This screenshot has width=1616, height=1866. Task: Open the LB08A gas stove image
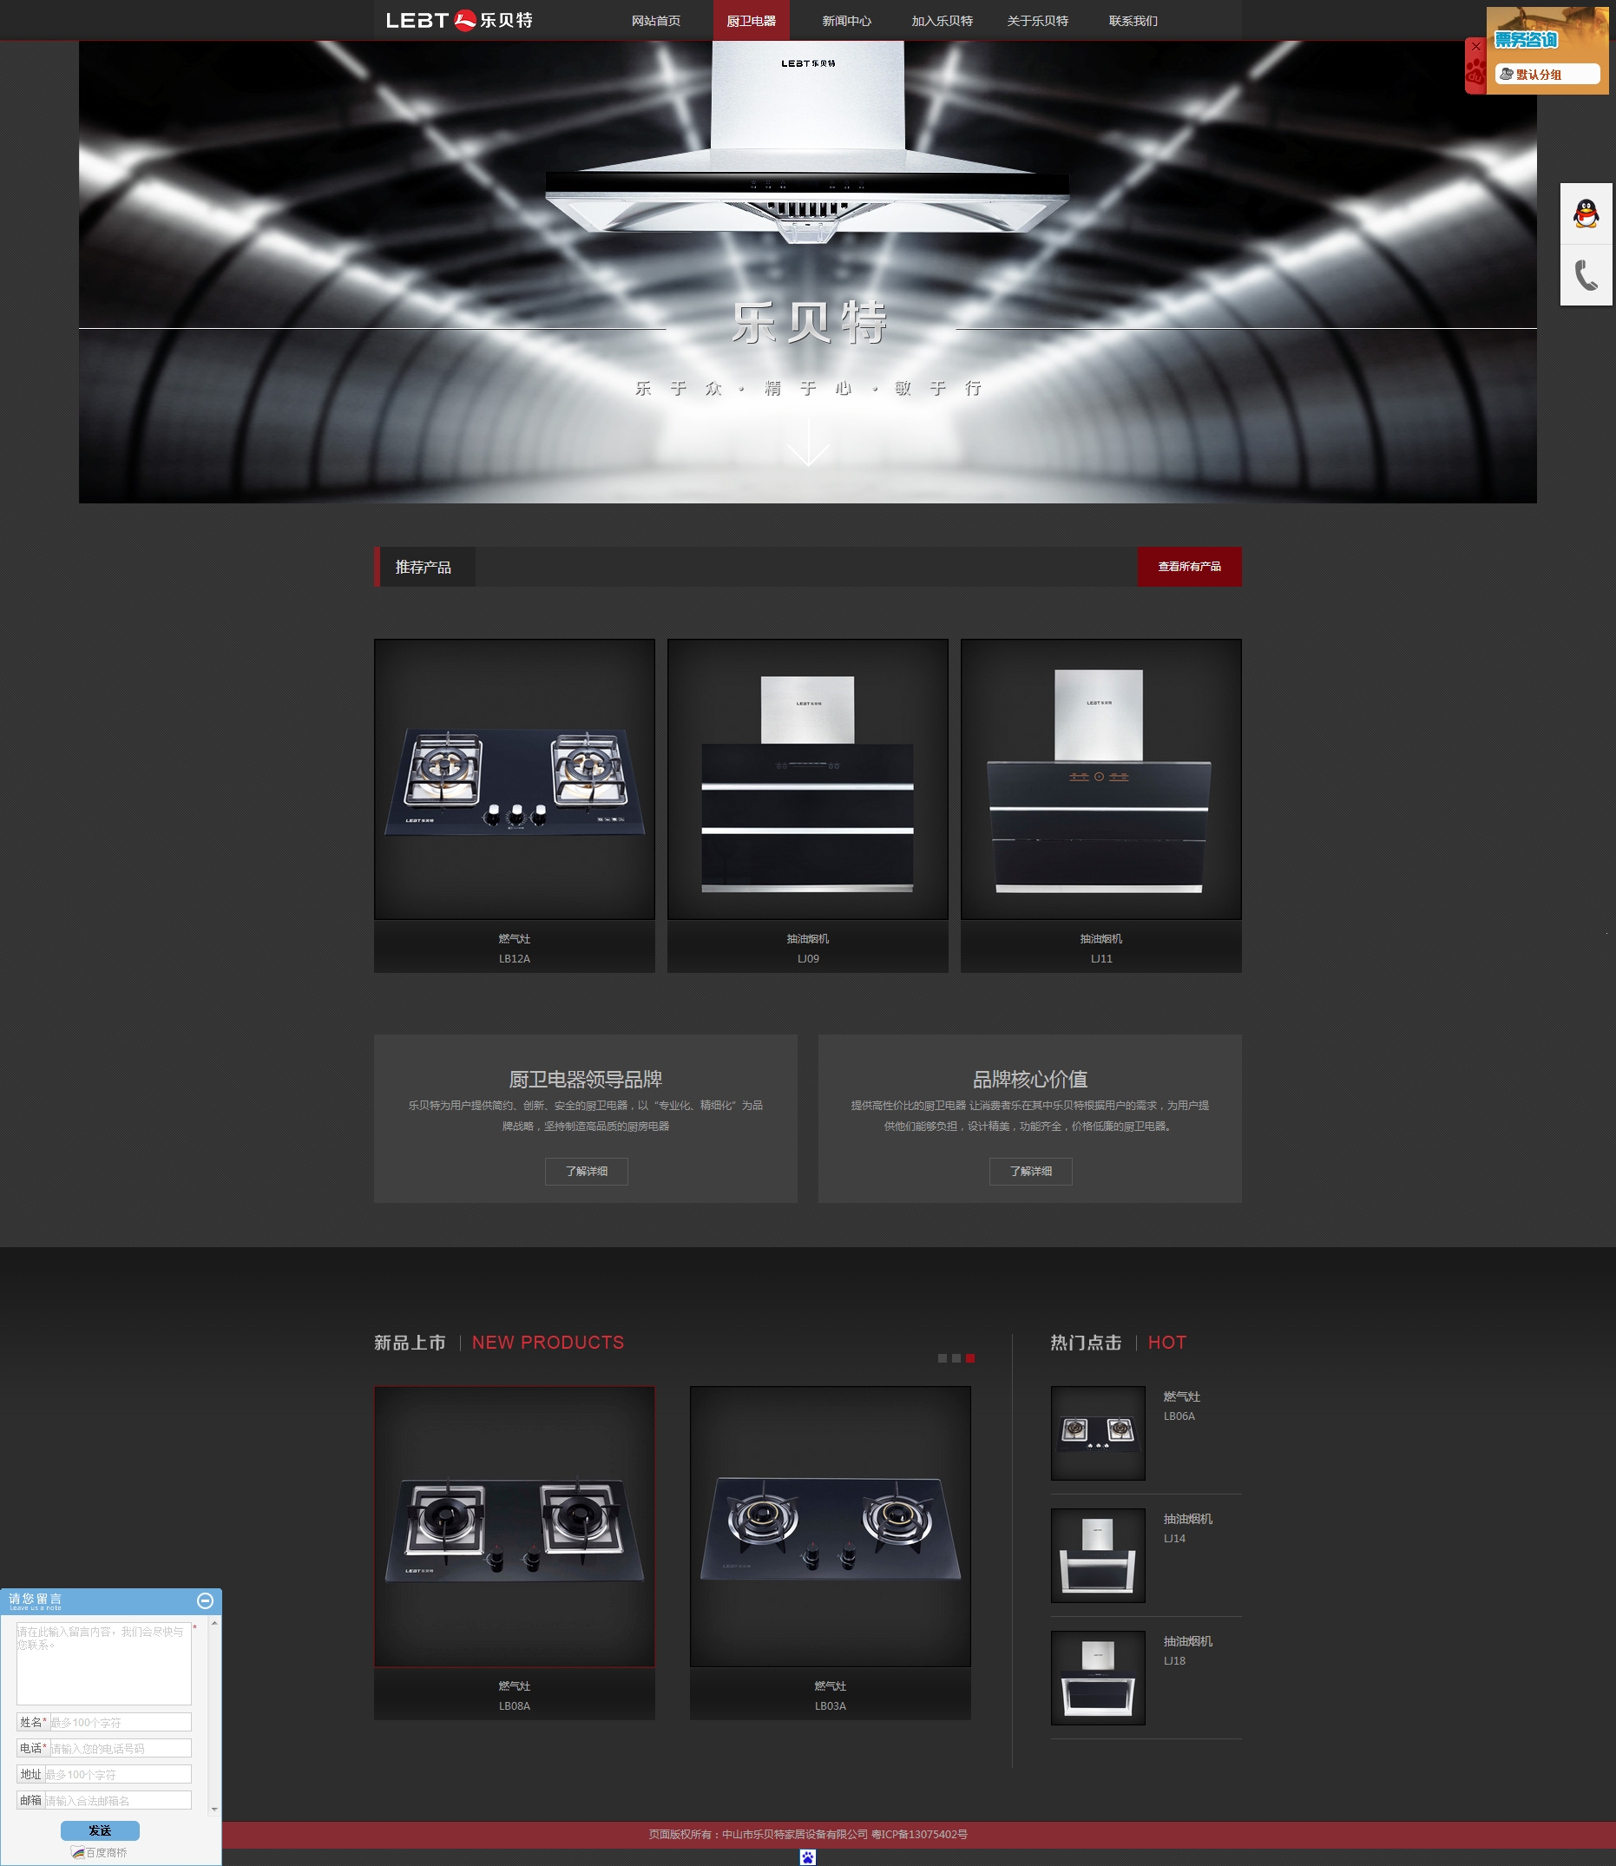515,1526
